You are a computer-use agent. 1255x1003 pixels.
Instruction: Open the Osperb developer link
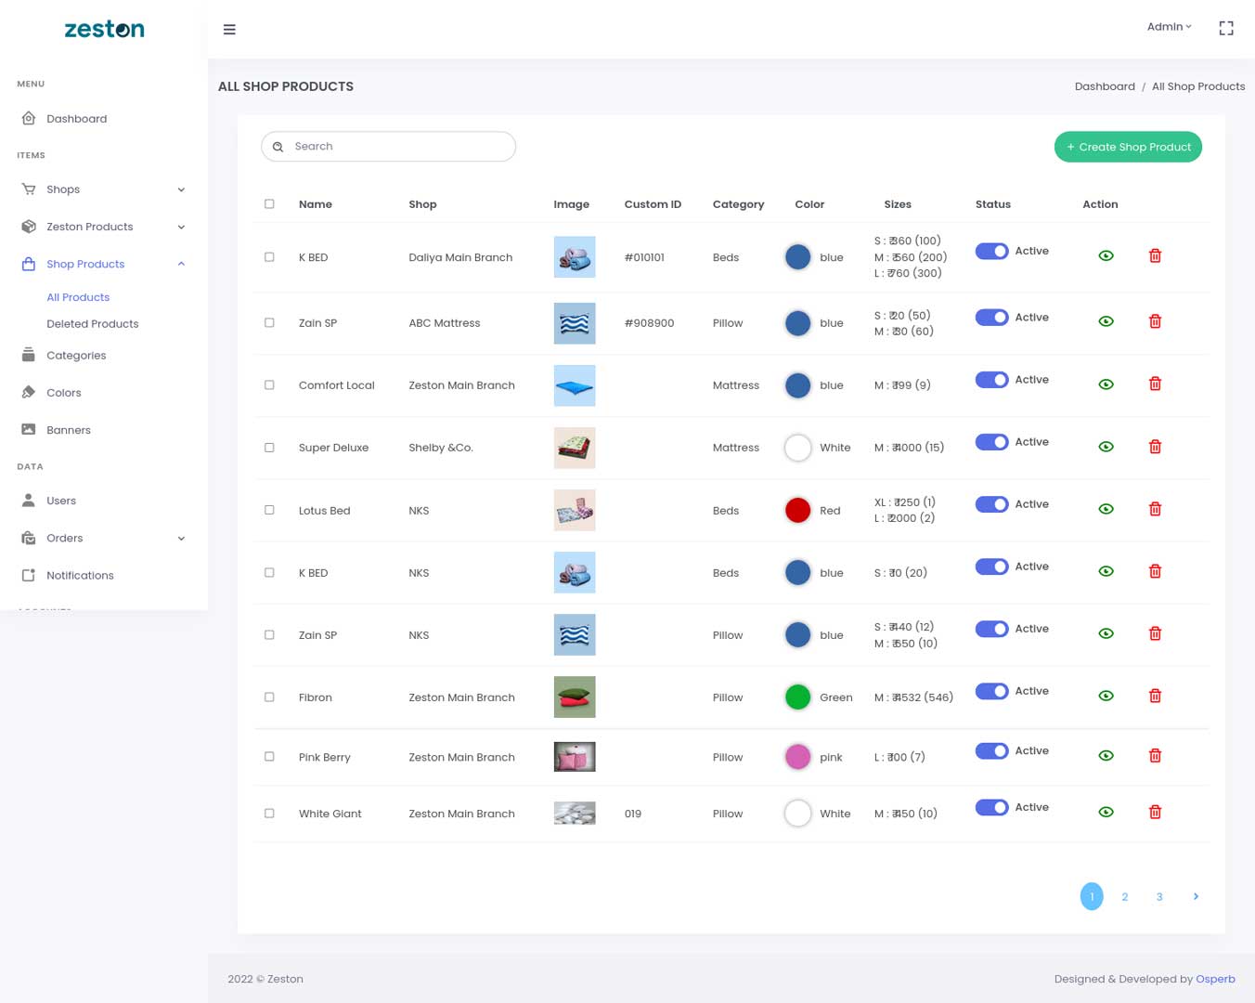point(1215,979)
